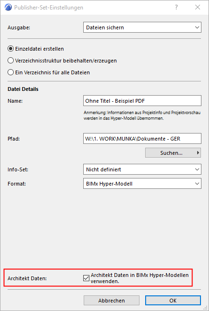The height and width of the screenshot is (311, 209).
Task: Click the resize grip in the dialog corner
Action: pyautogui.click(x=205, y=308)
